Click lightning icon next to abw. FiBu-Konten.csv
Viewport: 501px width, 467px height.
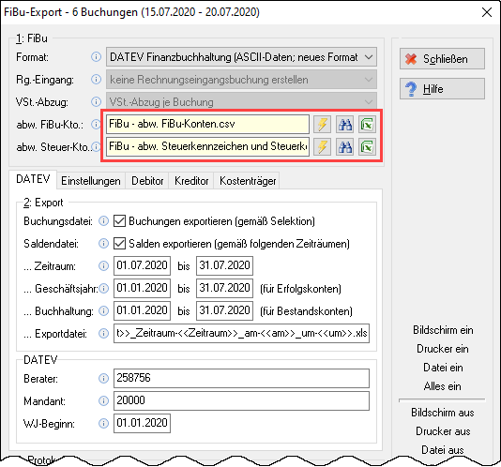tap(322, 125)
